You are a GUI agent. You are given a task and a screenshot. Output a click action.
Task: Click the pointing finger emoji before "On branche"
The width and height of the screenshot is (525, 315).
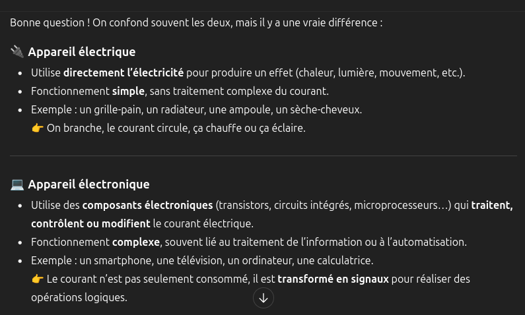(38, 128)
